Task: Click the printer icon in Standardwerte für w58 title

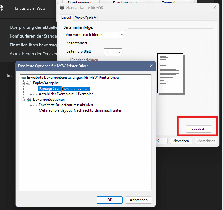Action: pos(62,7)
